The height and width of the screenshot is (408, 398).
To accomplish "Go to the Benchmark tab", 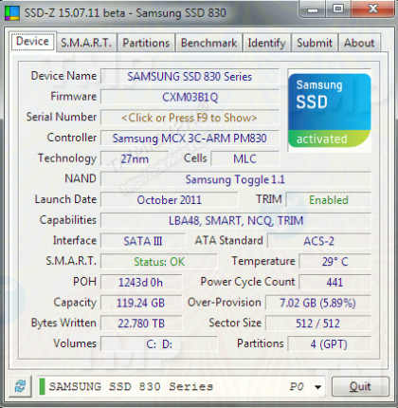I will pyautogui.click(x=208, y=43).
